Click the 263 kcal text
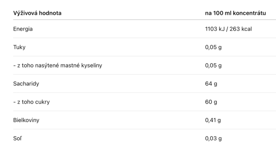 point(241,29)
